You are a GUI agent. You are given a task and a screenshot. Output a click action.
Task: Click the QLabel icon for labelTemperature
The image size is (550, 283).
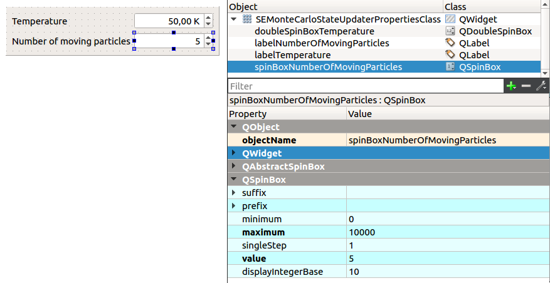point(450,55)
